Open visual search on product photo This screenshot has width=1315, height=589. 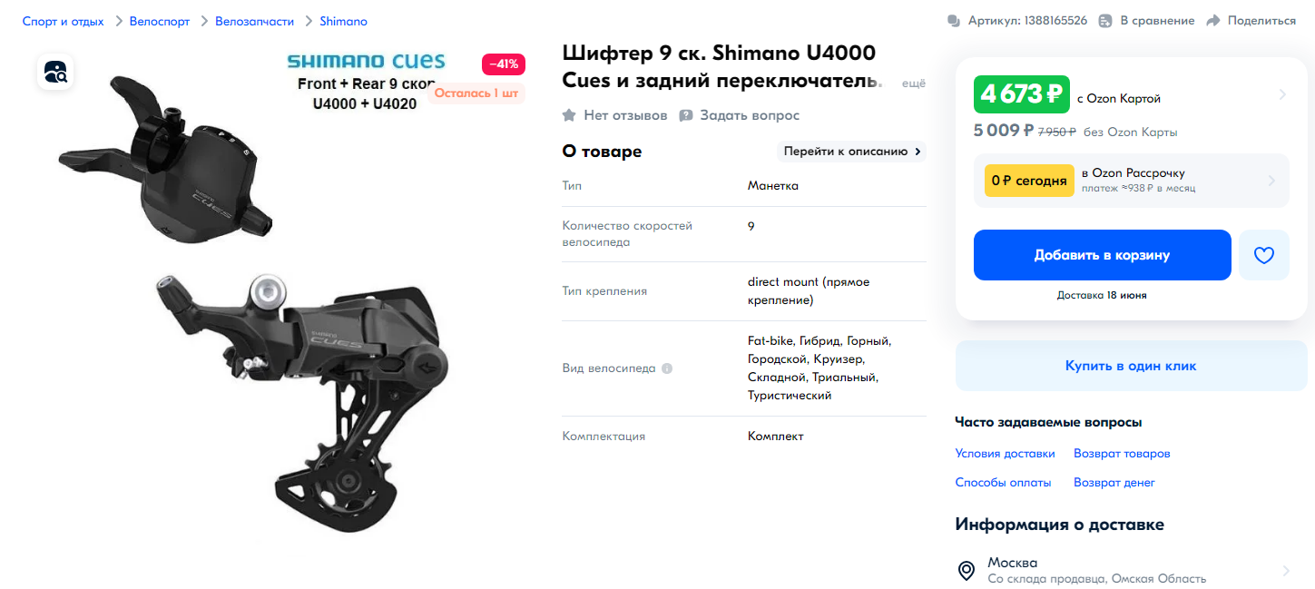click(55, 72)
